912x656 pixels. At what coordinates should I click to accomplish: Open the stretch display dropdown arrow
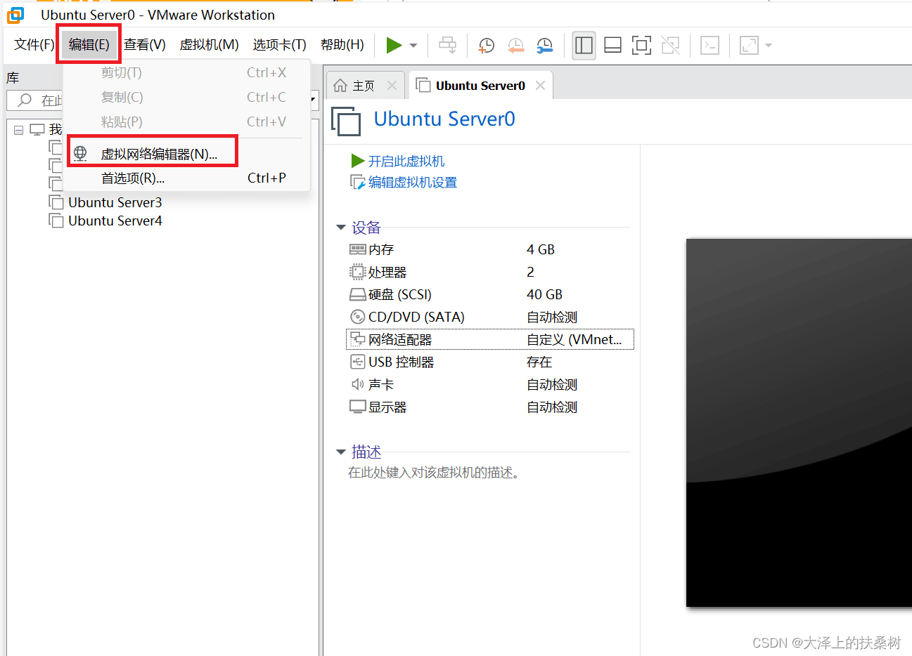click(769, 46)
